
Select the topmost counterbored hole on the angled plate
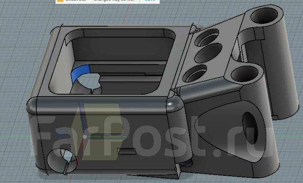tap(206, 37)
